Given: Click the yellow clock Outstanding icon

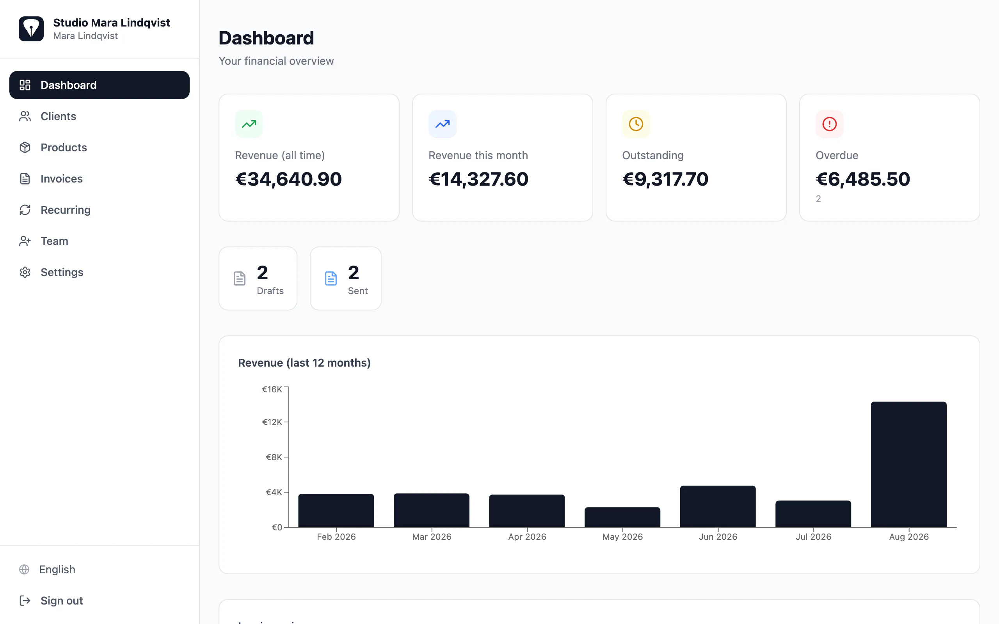Looking at the screenshot, I should pos(636,124).
